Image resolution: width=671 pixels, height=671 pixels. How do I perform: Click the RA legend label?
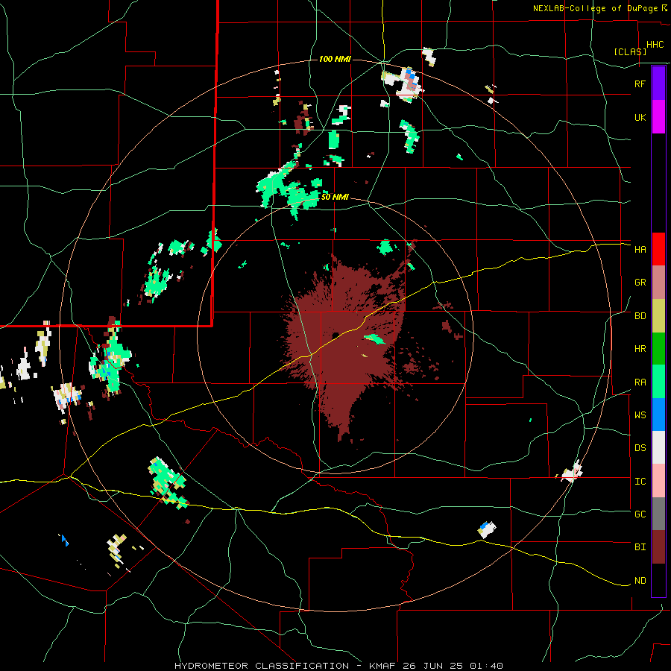tap(640, 382)
